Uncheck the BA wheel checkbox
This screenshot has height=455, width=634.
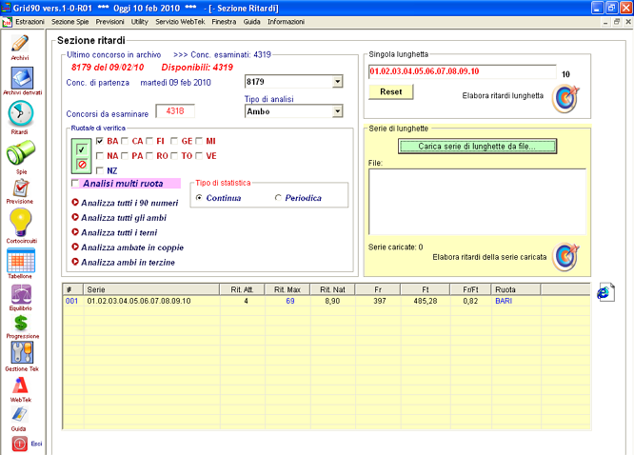(x=100, y=141)
